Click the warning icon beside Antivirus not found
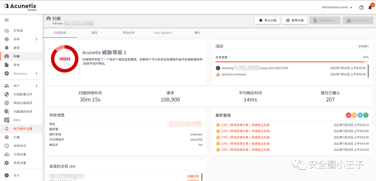 tap(218, 74)
